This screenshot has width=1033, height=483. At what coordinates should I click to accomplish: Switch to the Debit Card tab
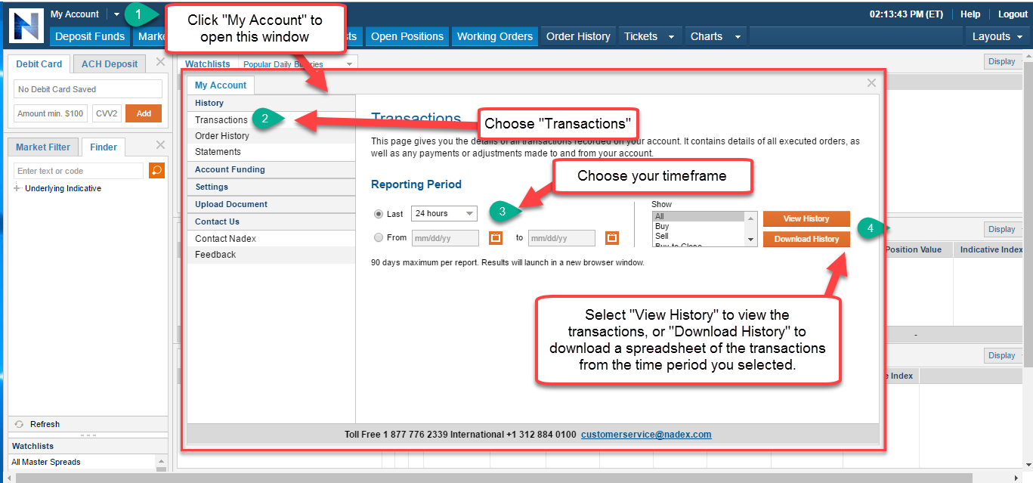[x=39, y=64]
